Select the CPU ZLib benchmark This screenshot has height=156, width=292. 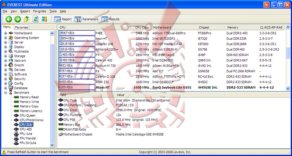click(26, 125)
